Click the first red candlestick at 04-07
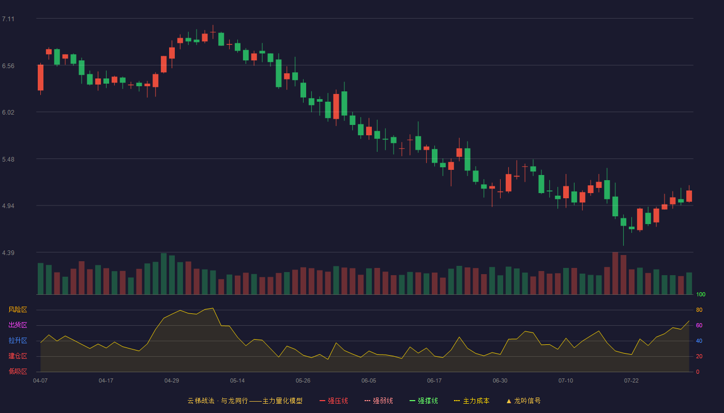This screenshot has height=413, width=724. [x=40, y=77]
